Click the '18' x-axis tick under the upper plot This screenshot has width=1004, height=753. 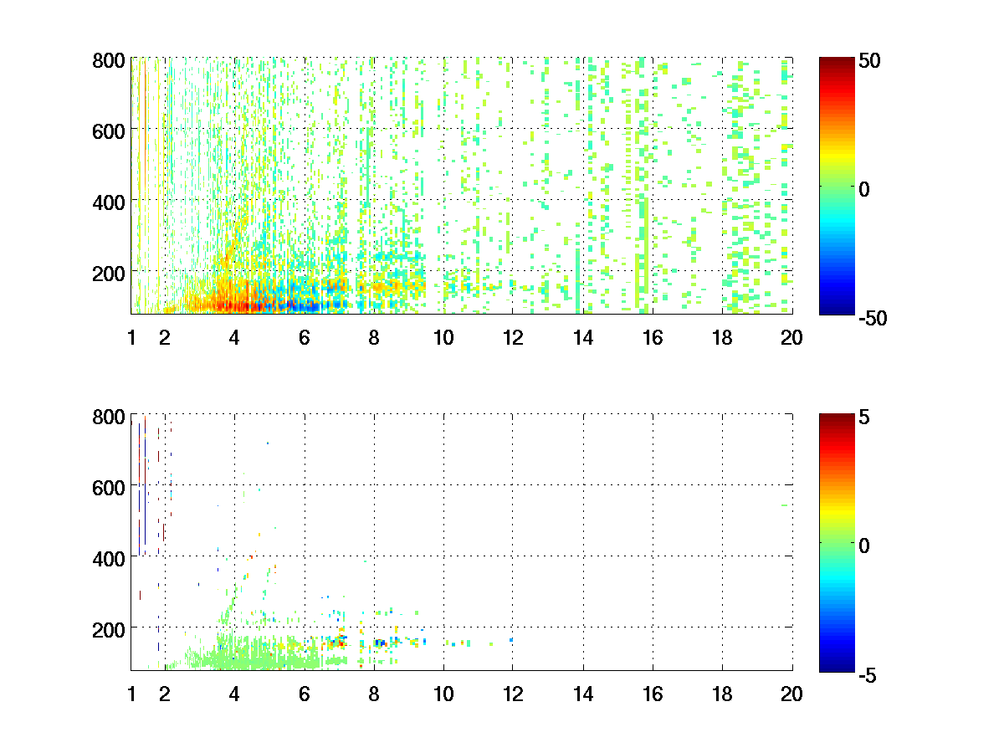[722, 338]
